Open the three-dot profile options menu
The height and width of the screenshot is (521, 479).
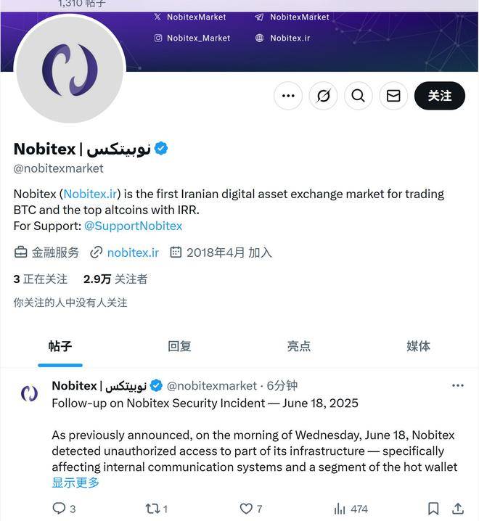(288, 96)
